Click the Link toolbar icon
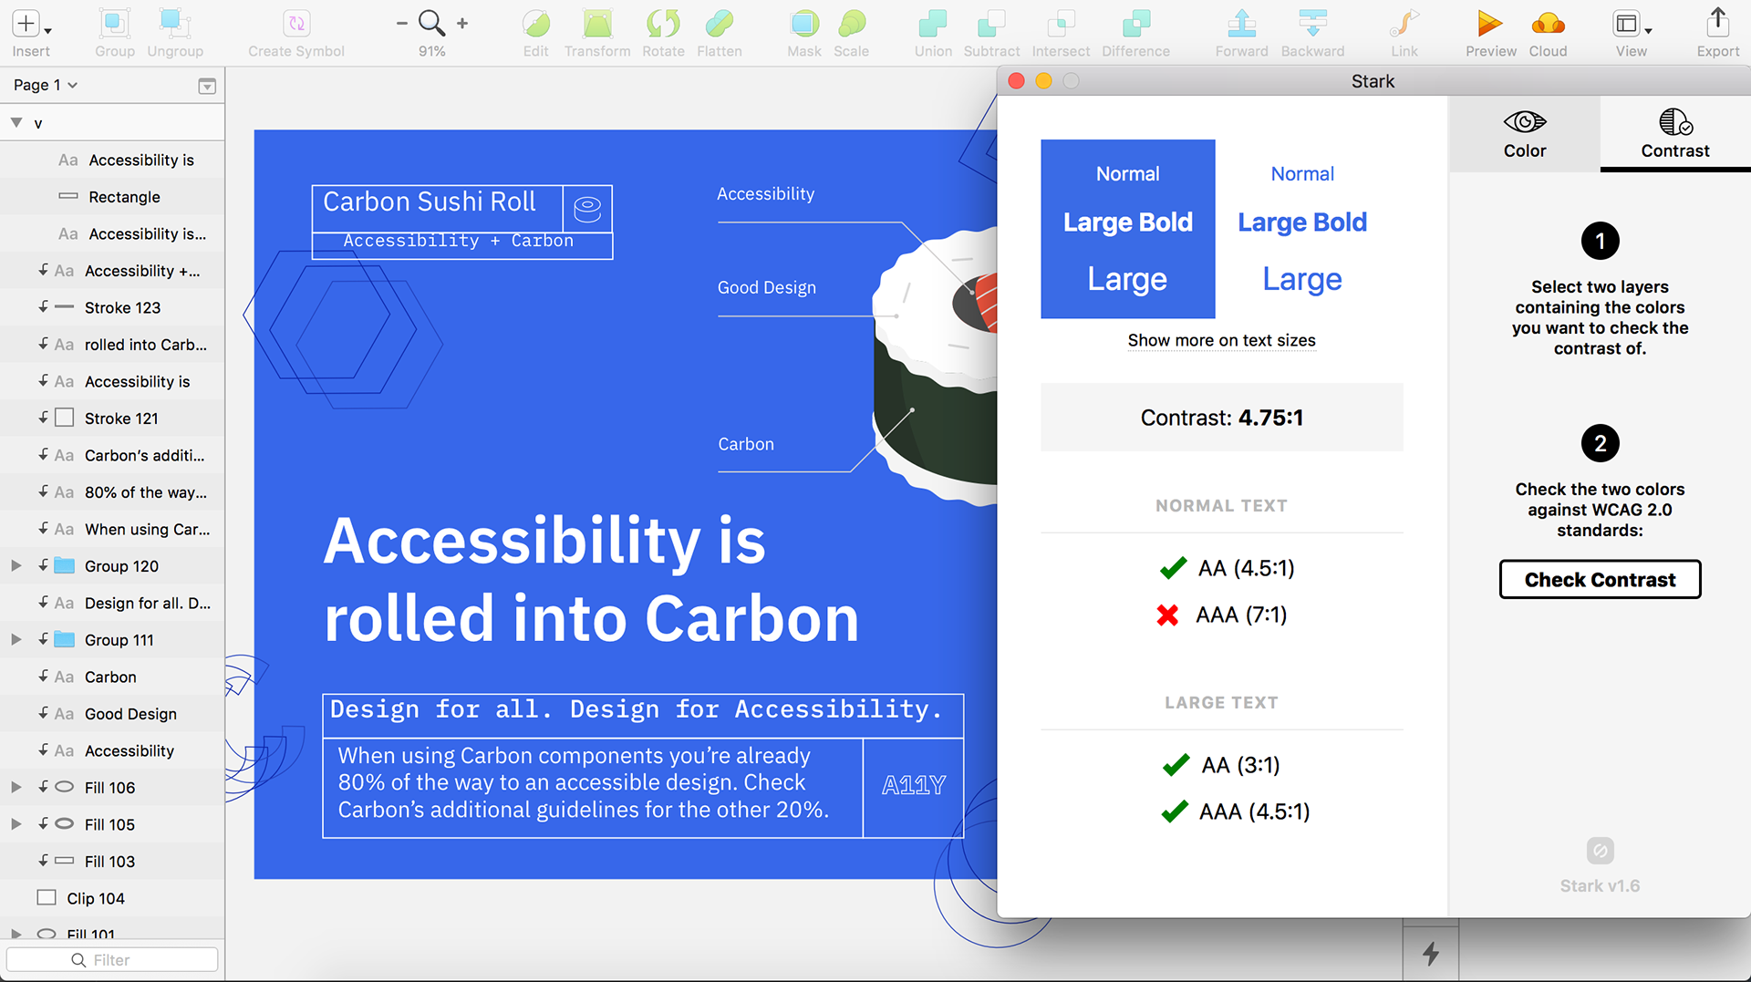 1404,25
